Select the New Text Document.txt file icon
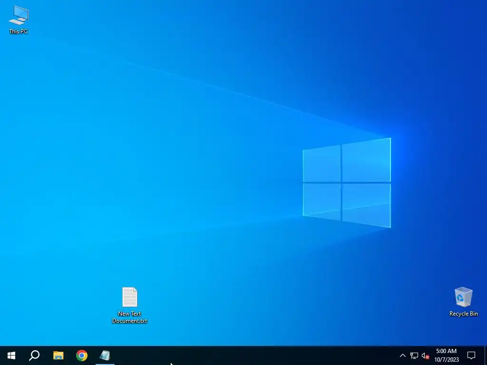Screen dimensions: 487x365 129,305
